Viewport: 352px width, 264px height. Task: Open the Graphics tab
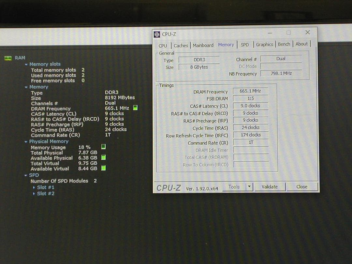pyautogui.click(x=264, y=44)
